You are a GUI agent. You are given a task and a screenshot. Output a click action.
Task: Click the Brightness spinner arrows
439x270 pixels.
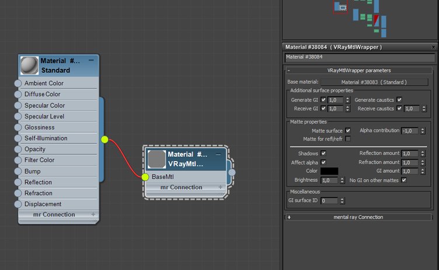(x=342, y=180)
